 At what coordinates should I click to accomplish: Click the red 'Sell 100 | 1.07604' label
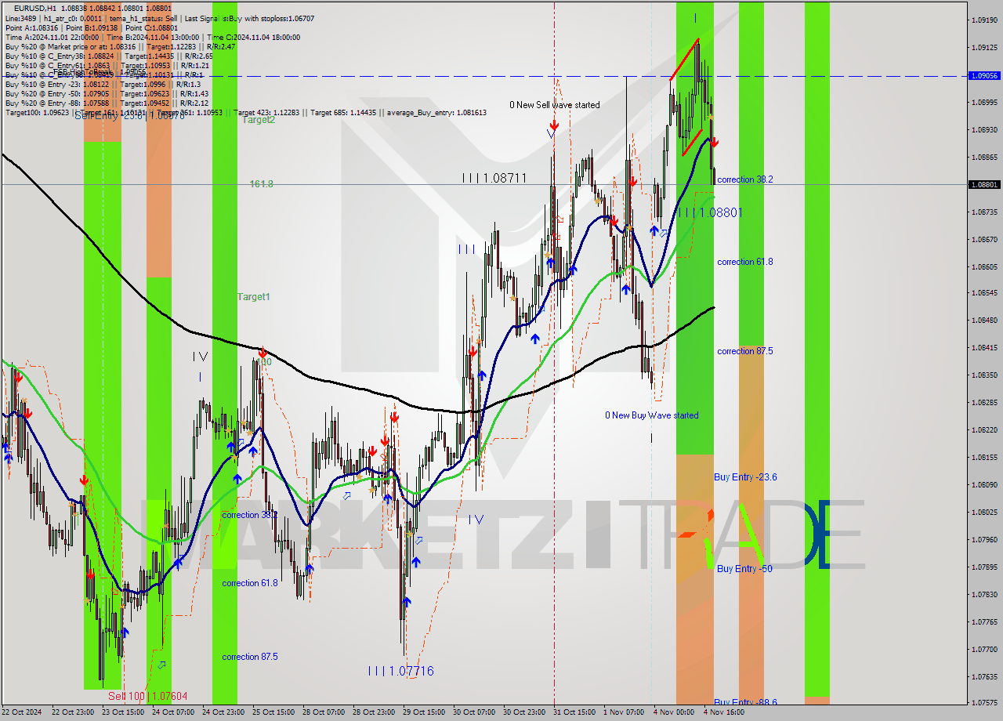(x=147, y=696)
